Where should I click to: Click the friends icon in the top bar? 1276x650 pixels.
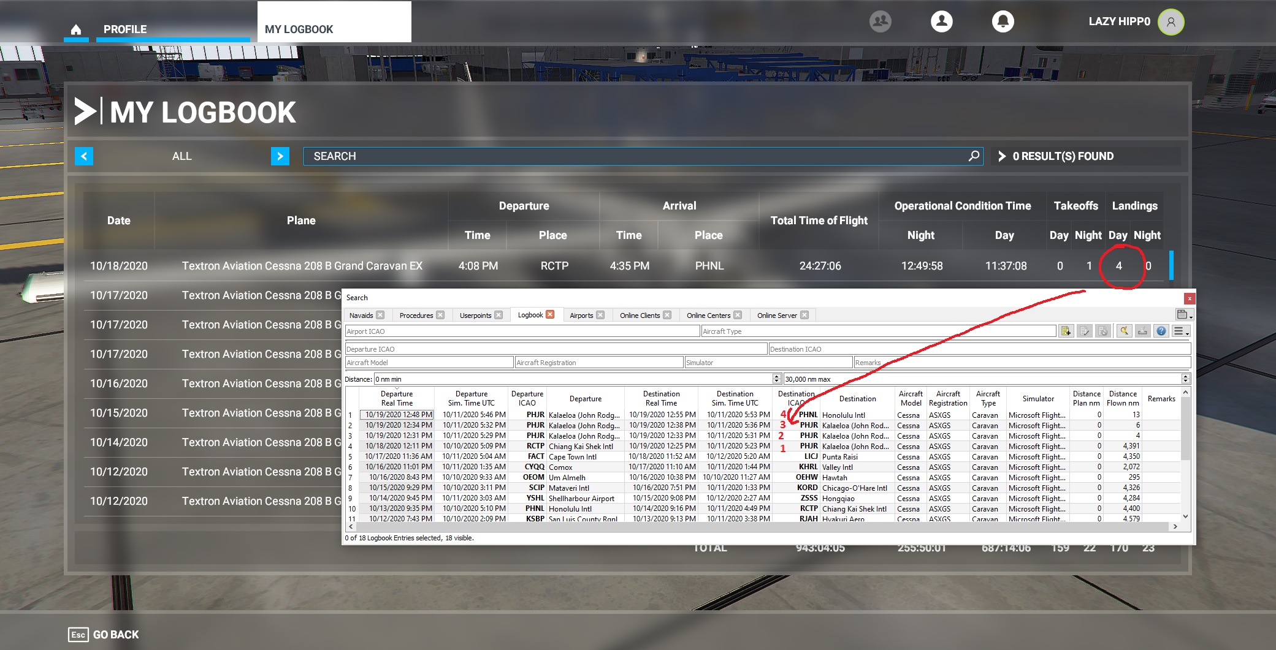[x=881, y=21]
